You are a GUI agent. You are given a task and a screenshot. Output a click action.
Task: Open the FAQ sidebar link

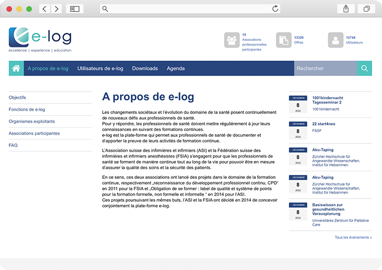coord(13,145)
